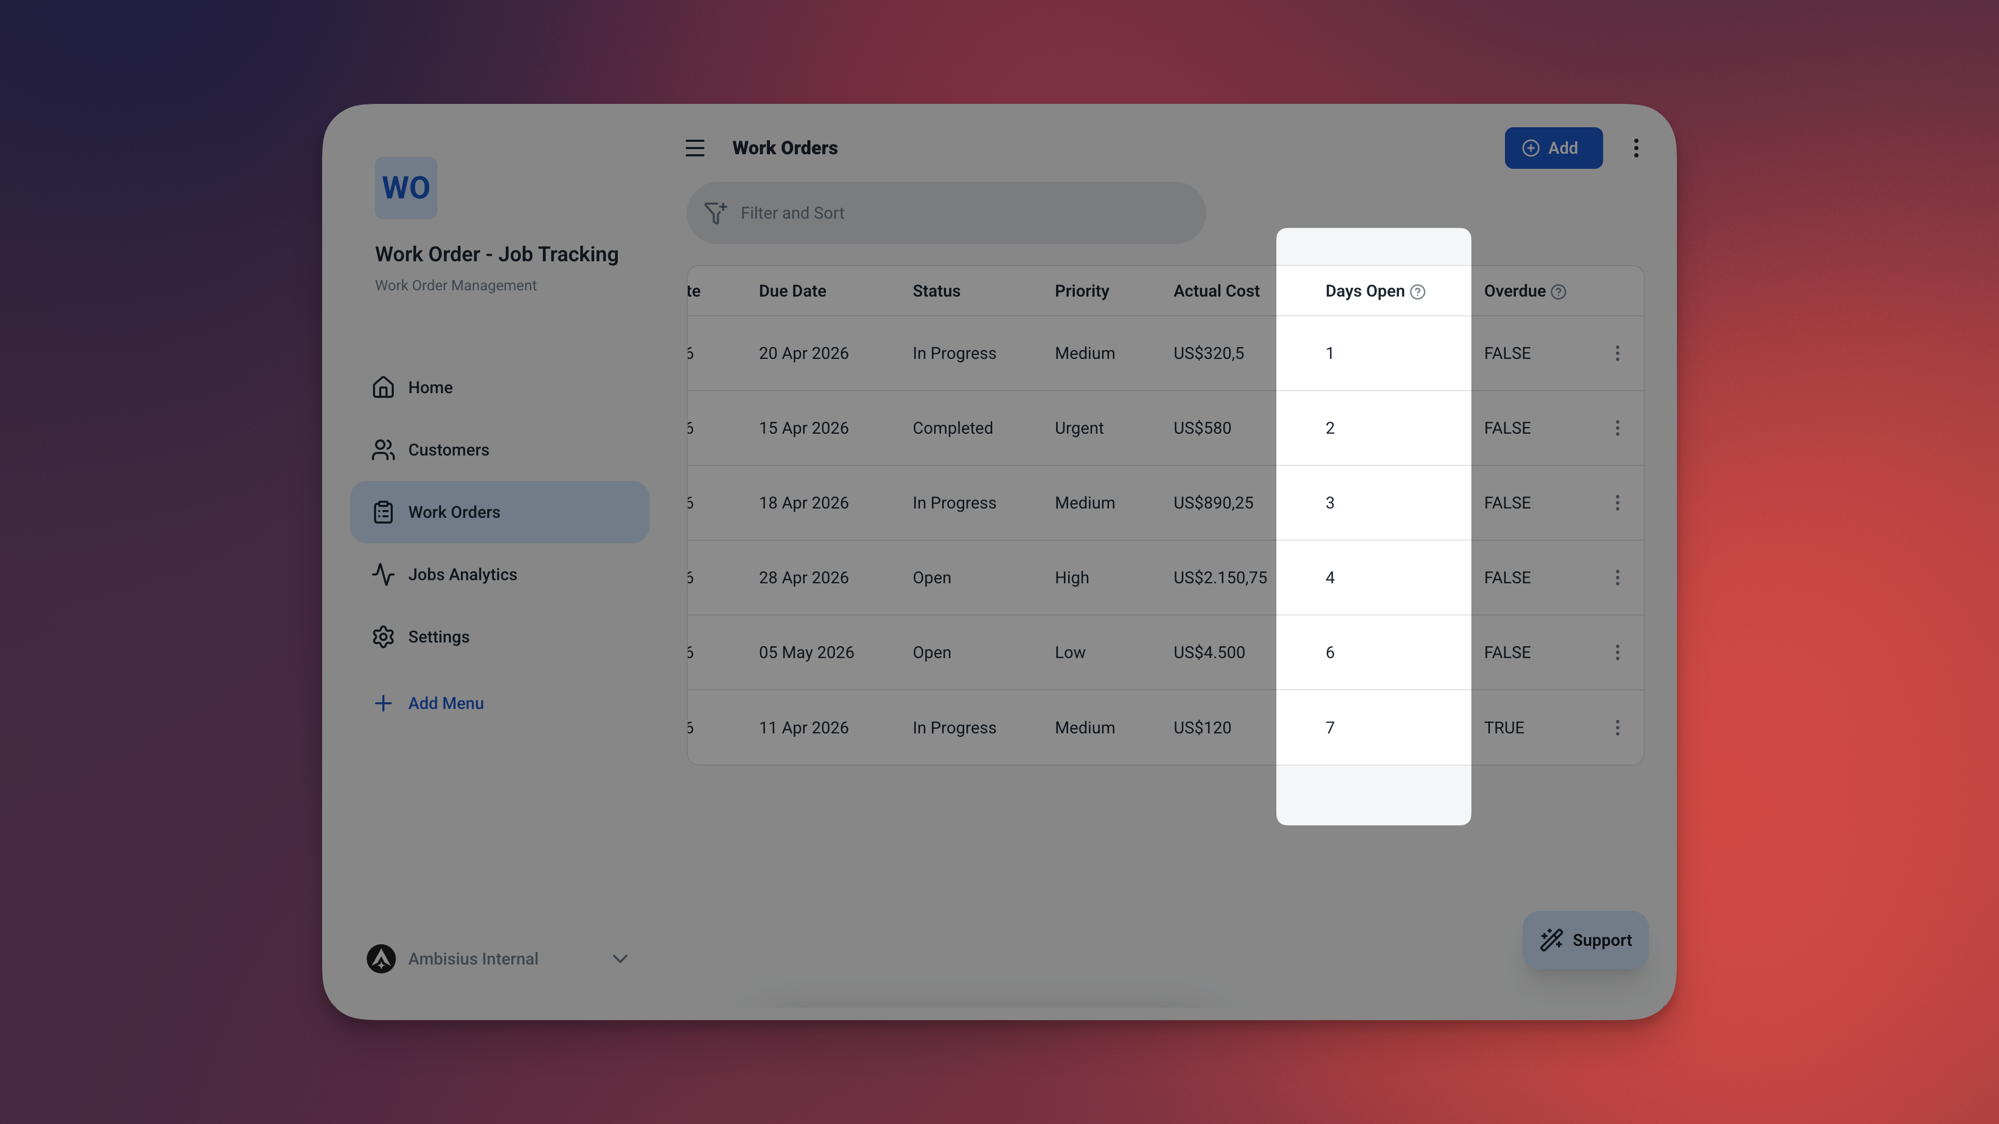The image size is (1999, 1124).
Task: Open row menu for 28 Apr 2026 order
Action: [x=1617, y=578]
